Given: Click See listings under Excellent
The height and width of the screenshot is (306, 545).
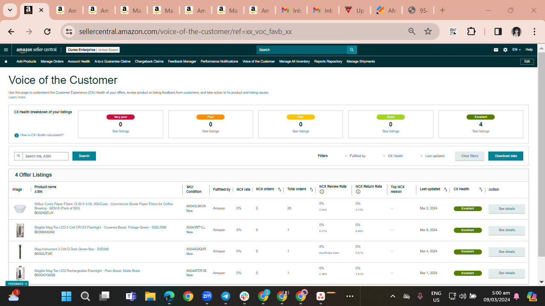Looking at the screenshot, I should coord(481,131).
